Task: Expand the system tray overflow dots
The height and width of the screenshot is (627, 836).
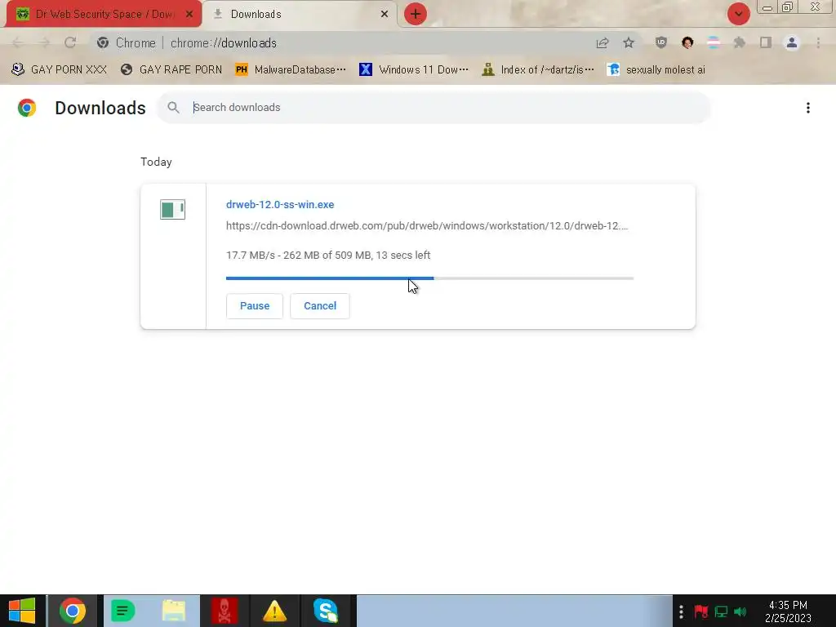Action: [x=681, y=611]
